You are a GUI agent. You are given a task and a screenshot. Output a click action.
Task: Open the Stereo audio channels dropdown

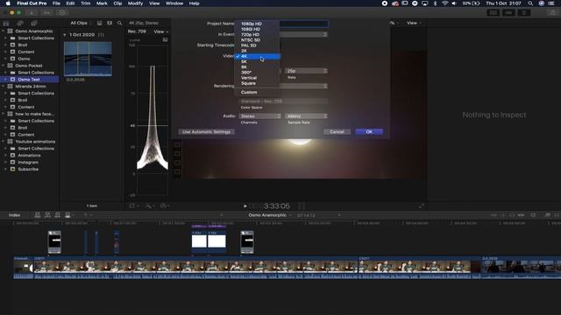click(259, 116)
